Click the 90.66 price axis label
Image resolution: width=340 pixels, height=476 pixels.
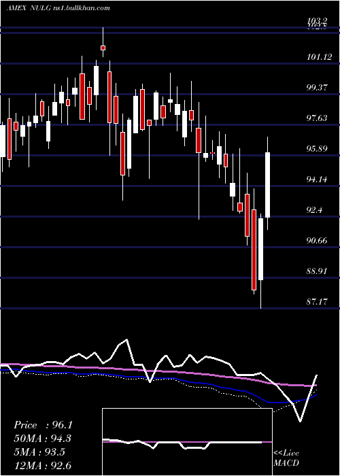click(x=317, y=241)
